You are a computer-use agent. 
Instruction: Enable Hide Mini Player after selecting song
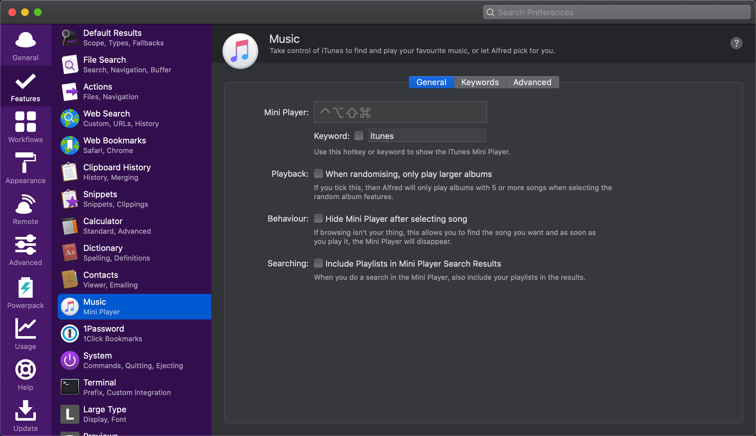click(x=318, y=218)
